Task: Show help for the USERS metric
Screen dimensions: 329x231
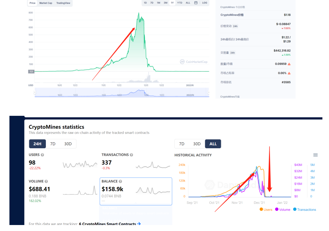Action: point(42,155)
